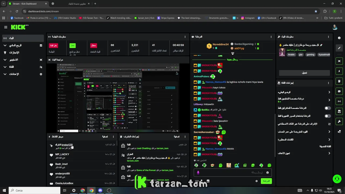
Task: Click the stream preview video thumbnail
Action: [x=118, y=98]
